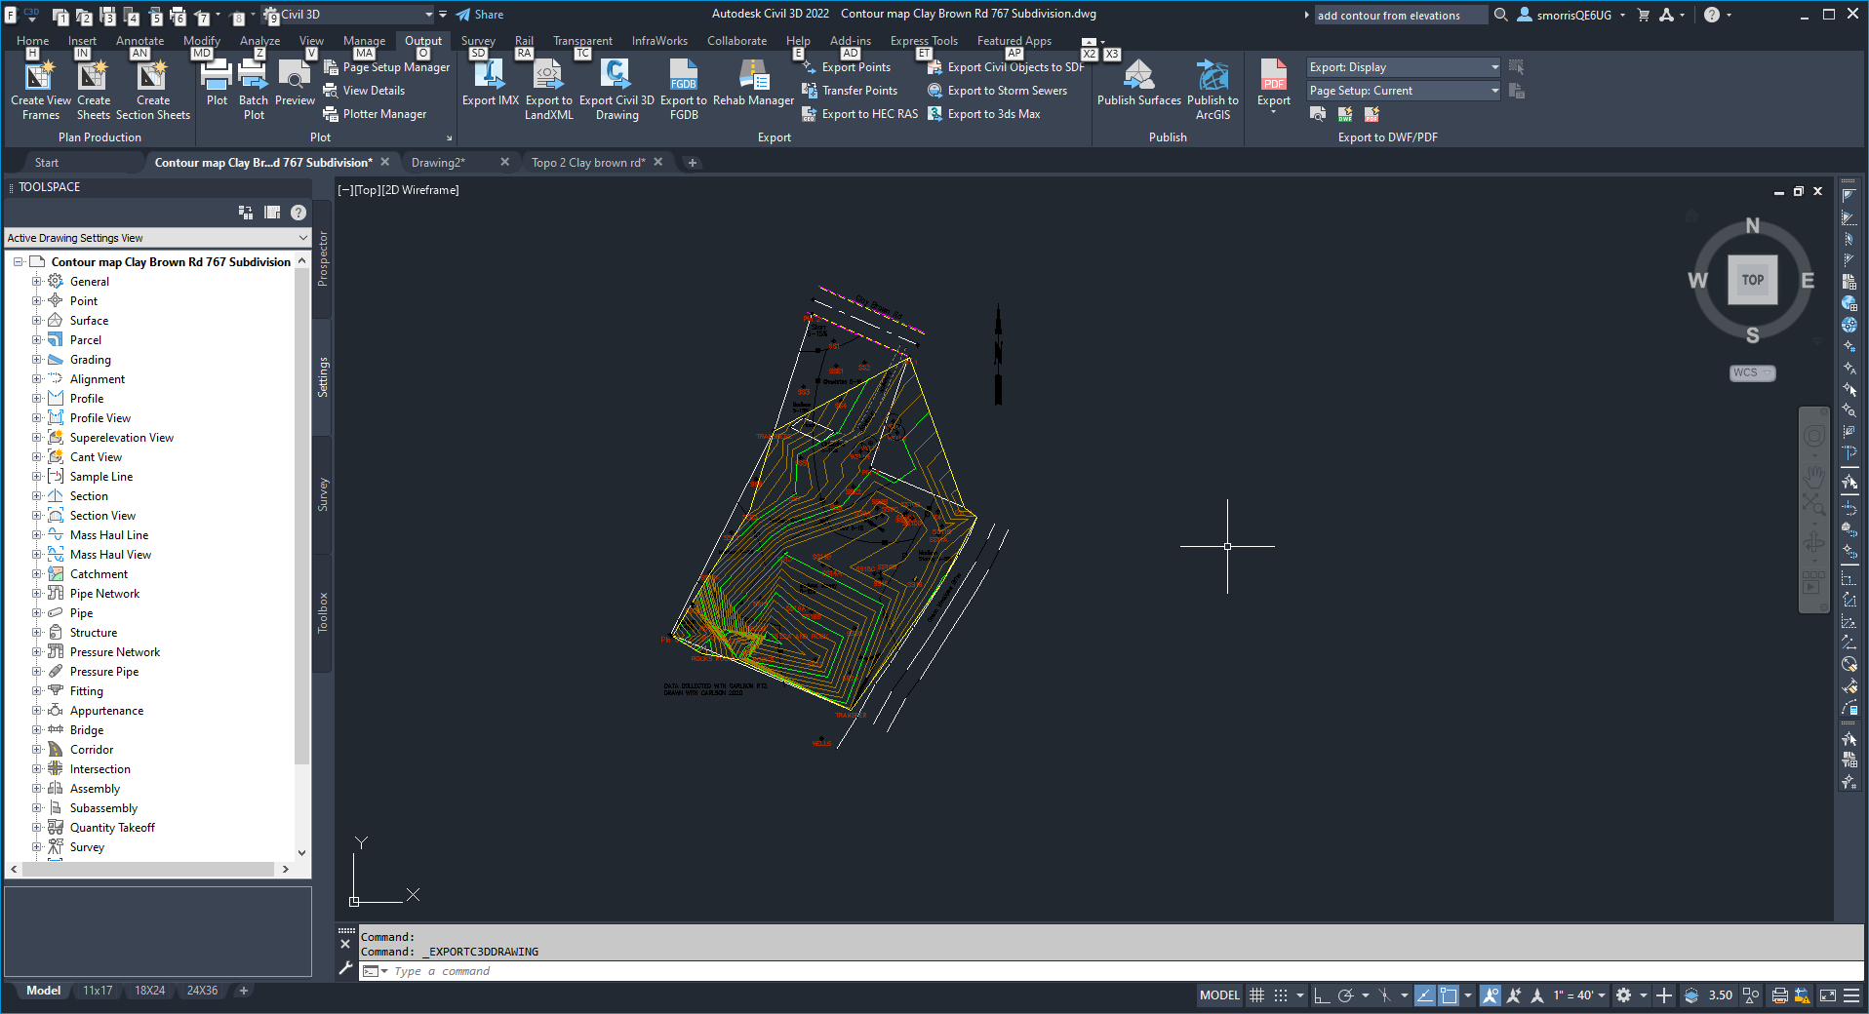Expand the Alignment tree node

[36, 378]
